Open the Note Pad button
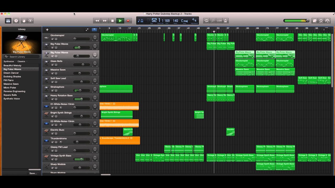This screenshot has width=335, height=188. click(315, 21)
